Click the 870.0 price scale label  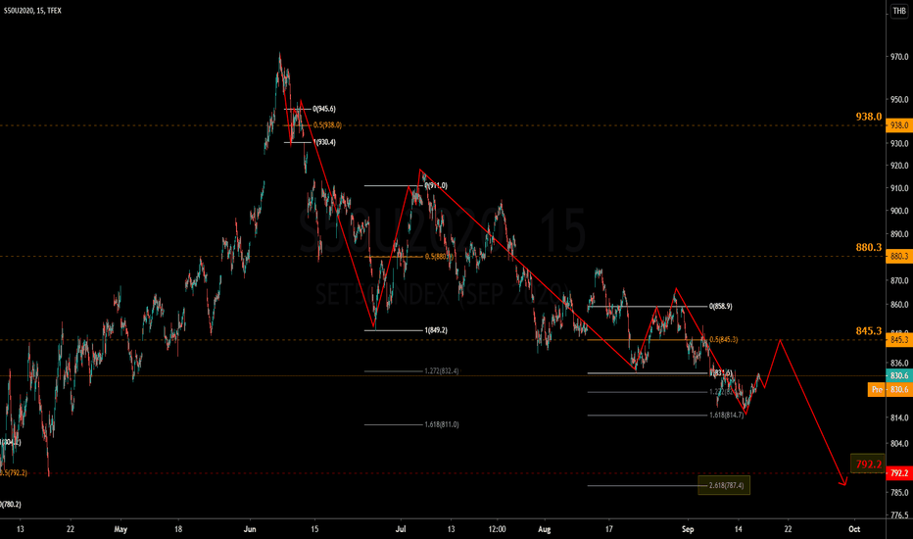(899, 281)
